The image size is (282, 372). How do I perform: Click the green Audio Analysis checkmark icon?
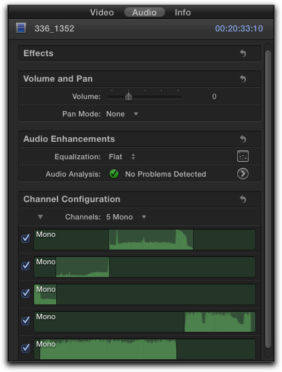pyautogui.click(x=114, y=174)
